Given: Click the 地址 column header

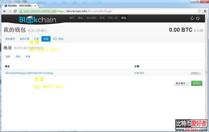Looking at the screenshot, I should click(7, 66).
